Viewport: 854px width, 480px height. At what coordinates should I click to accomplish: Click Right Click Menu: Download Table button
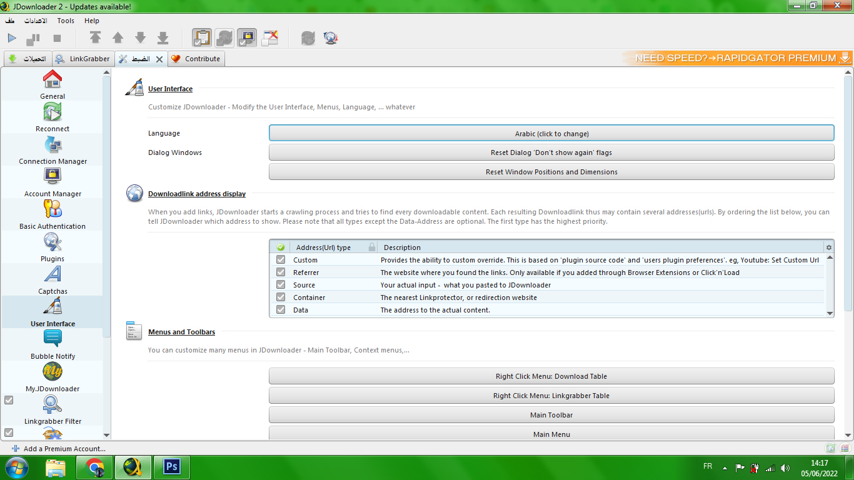(551, 376)
